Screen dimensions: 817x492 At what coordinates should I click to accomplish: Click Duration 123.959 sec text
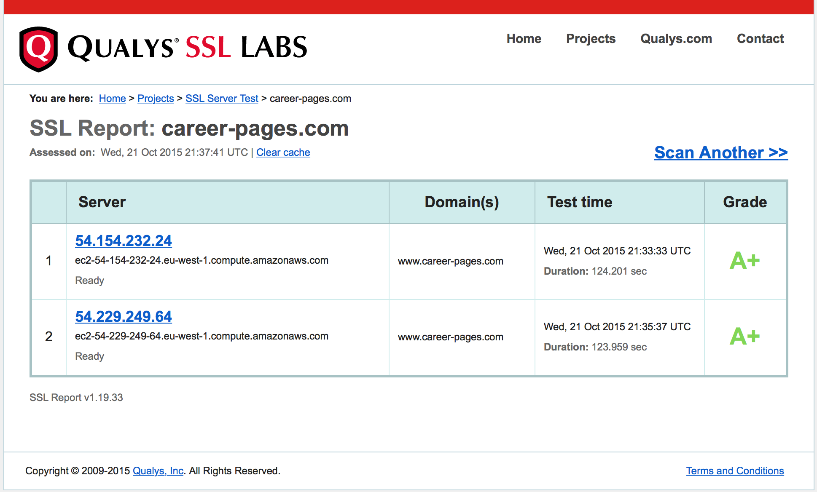pyautogui.click(x=595, y=347)
